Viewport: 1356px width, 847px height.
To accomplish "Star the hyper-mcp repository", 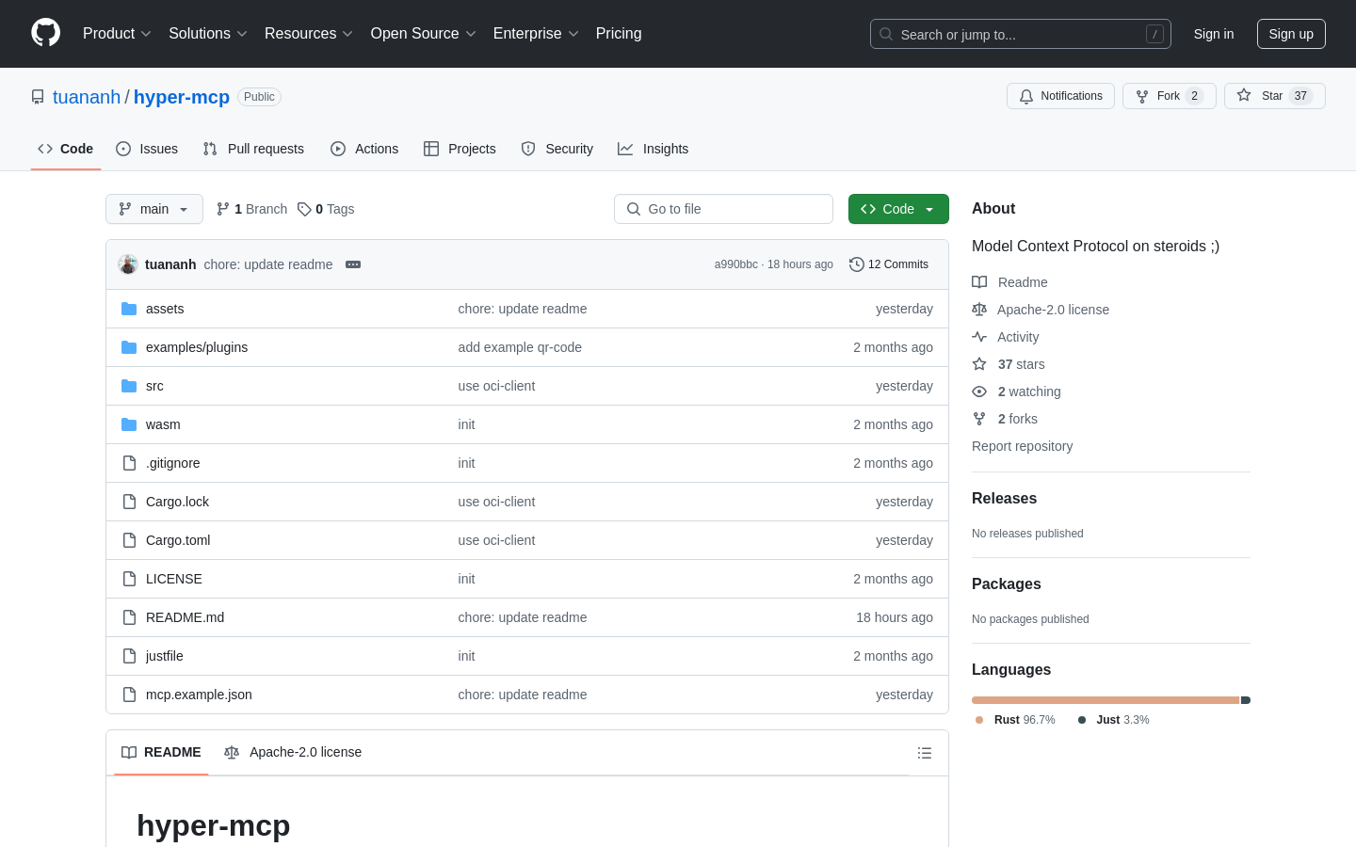I will tap(1274, 96).
